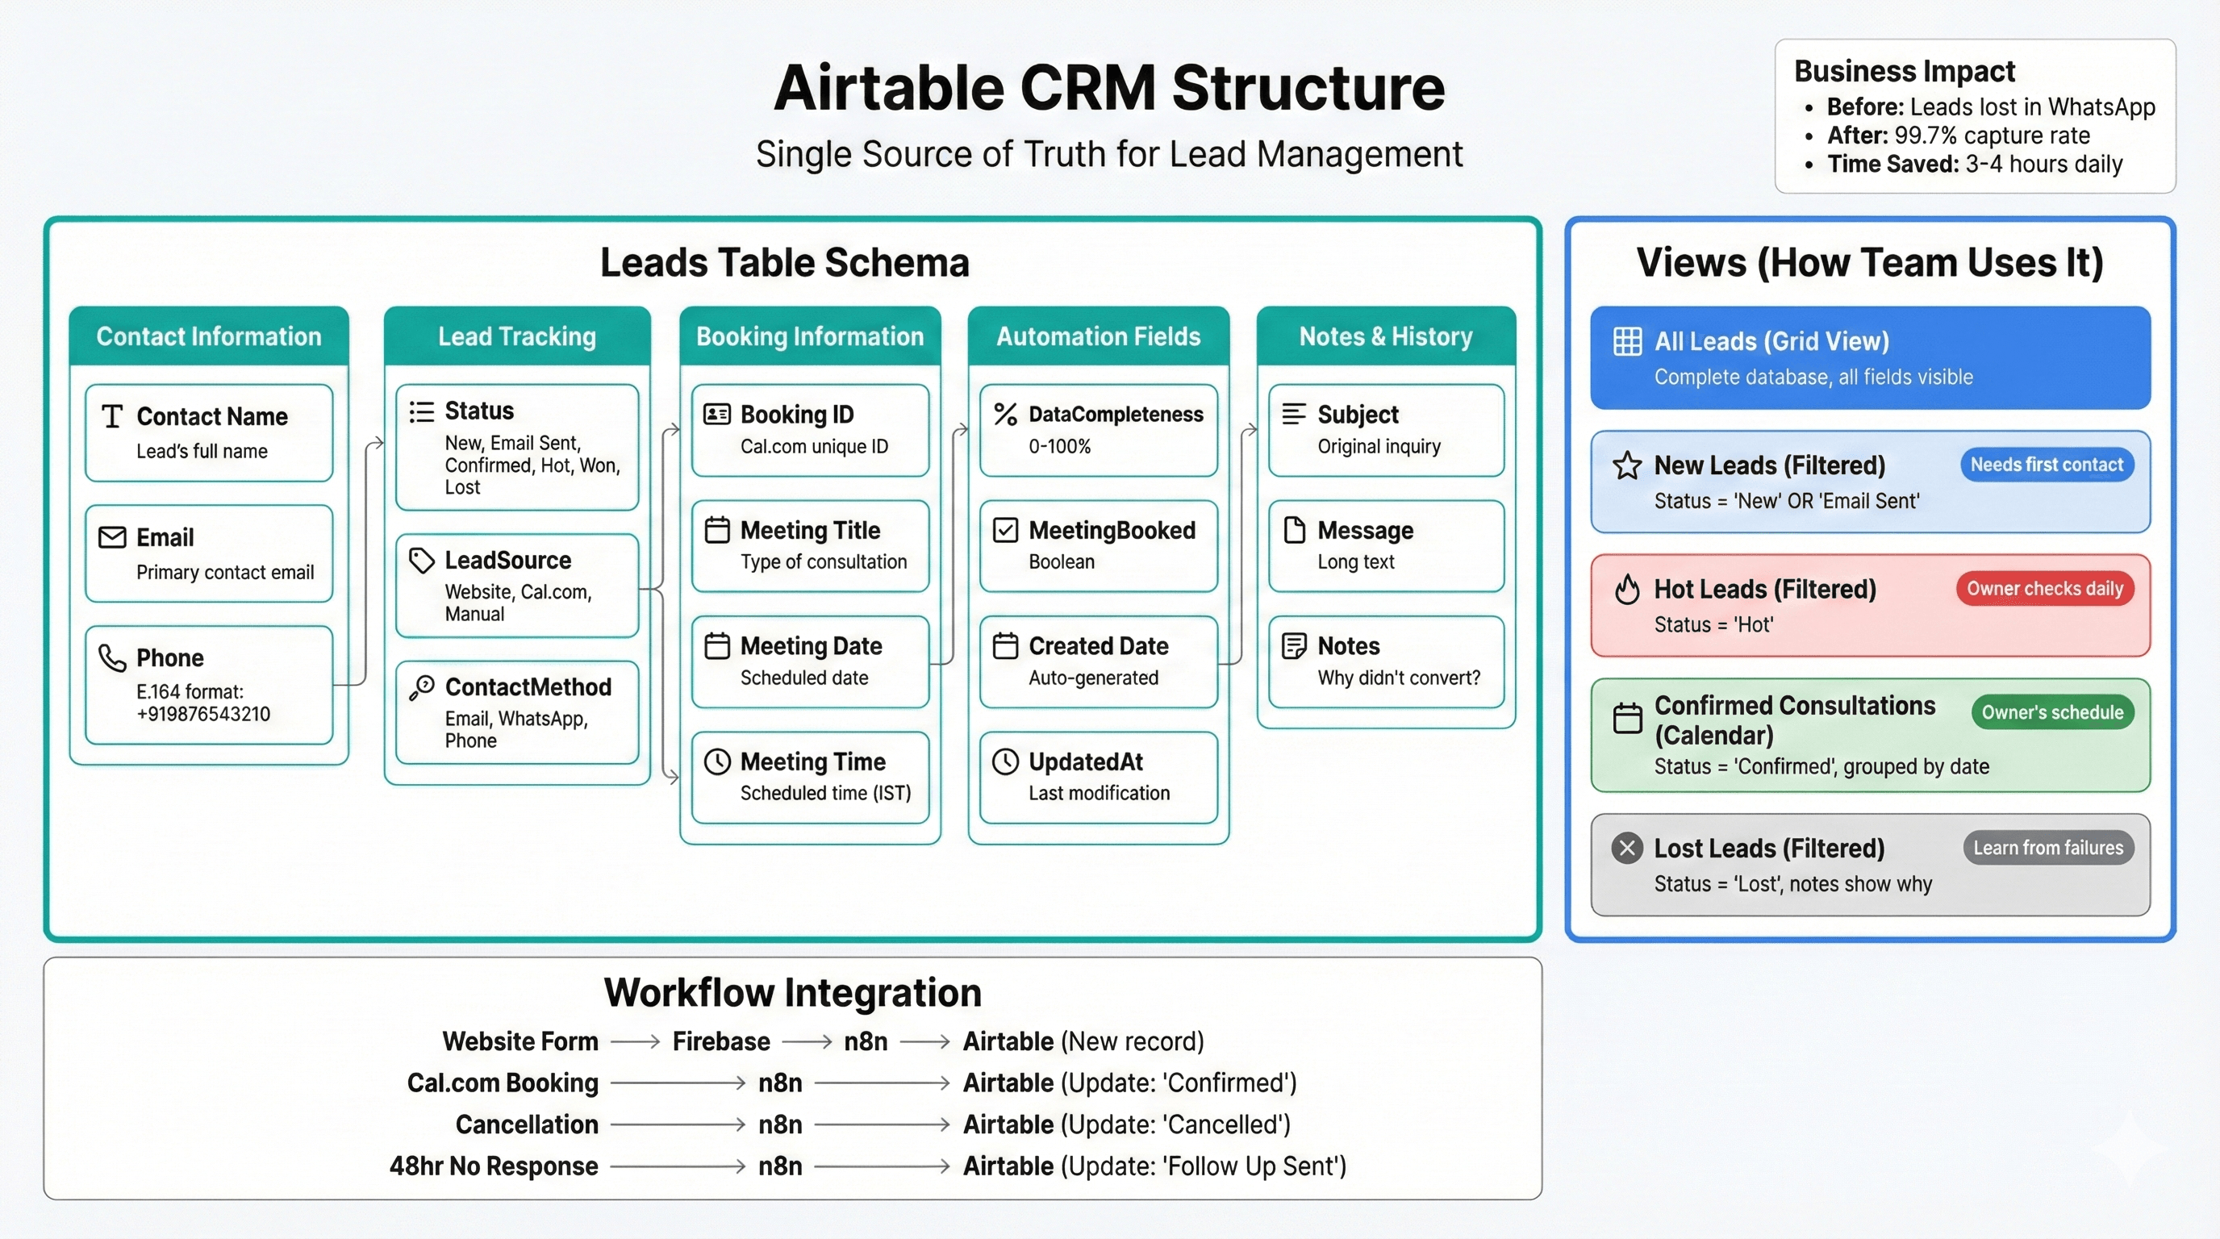Select the star icon on New Leads

[x=1627, y=465]
